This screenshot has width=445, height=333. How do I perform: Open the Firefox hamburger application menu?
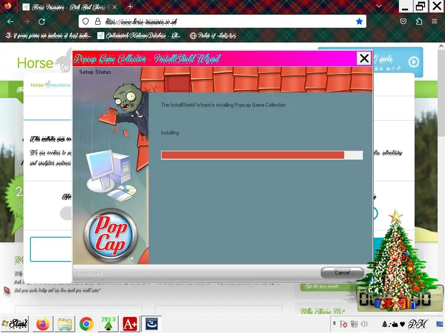pyautogui.click(x=435, y=21)
